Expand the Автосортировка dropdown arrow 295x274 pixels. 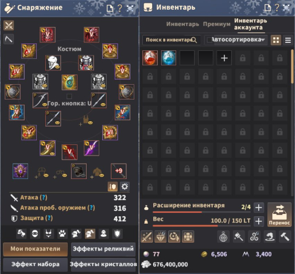pyautogui.click(x=263, y=40)
